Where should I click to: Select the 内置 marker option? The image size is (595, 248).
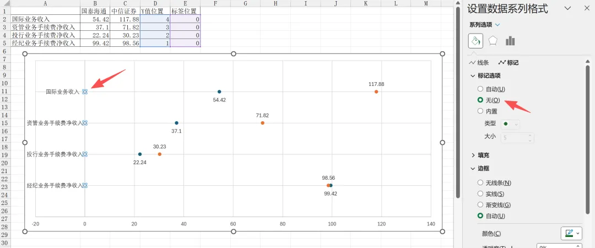click(480, 111)
